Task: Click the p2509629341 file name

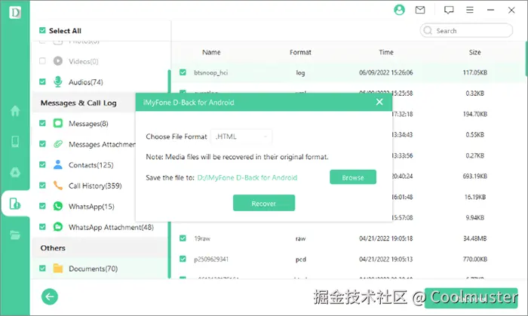Action: [x=211, y=259]
